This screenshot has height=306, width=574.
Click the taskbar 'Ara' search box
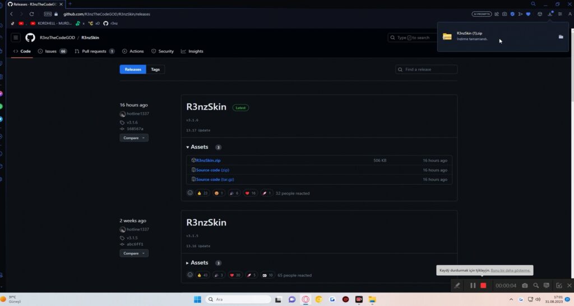click(x=238, y=299)
